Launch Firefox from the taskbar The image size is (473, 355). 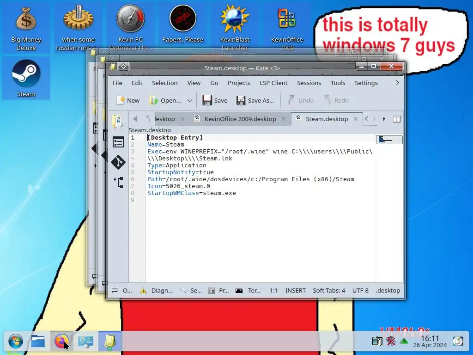point(61,342)
